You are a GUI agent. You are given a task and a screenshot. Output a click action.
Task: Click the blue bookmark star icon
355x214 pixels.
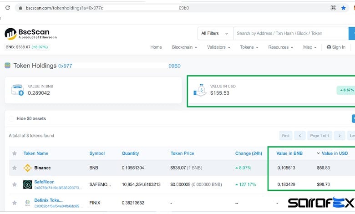[x=344, y=8]
